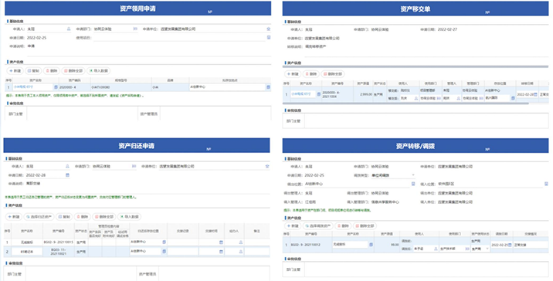The height and width of the screenshot is (281, 553).
Task: Click 选择归还资产 button in 资产归还申请
Action: coord(39,217)
